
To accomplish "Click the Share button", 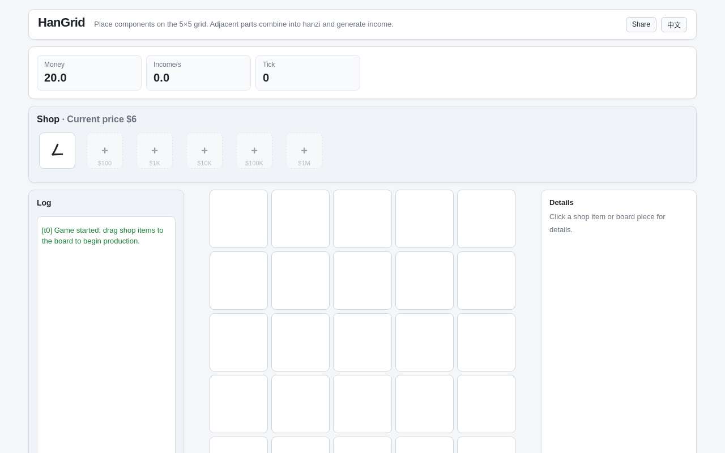I will 641,24.
